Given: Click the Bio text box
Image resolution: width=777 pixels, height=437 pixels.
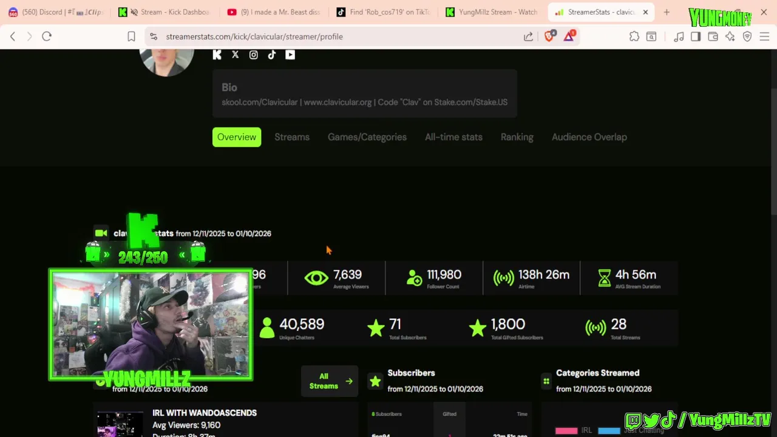Looking at the screenshot, I should (364, 93).
